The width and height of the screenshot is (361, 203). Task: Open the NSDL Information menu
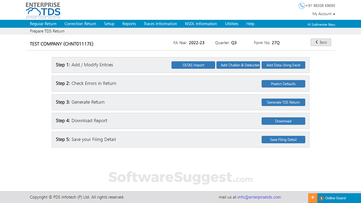coord(201,24)
